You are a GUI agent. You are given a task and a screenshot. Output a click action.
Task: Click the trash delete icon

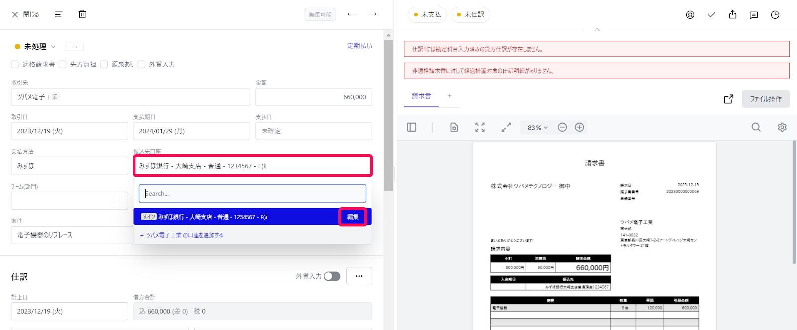(x=82, y=14)
